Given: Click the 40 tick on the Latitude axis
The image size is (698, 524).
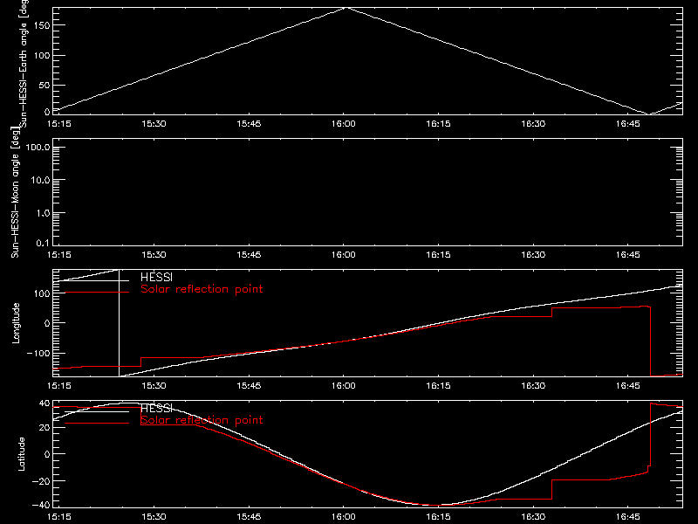Looking at the screenshot, I should pyautogui.click(x=44, y=403).
